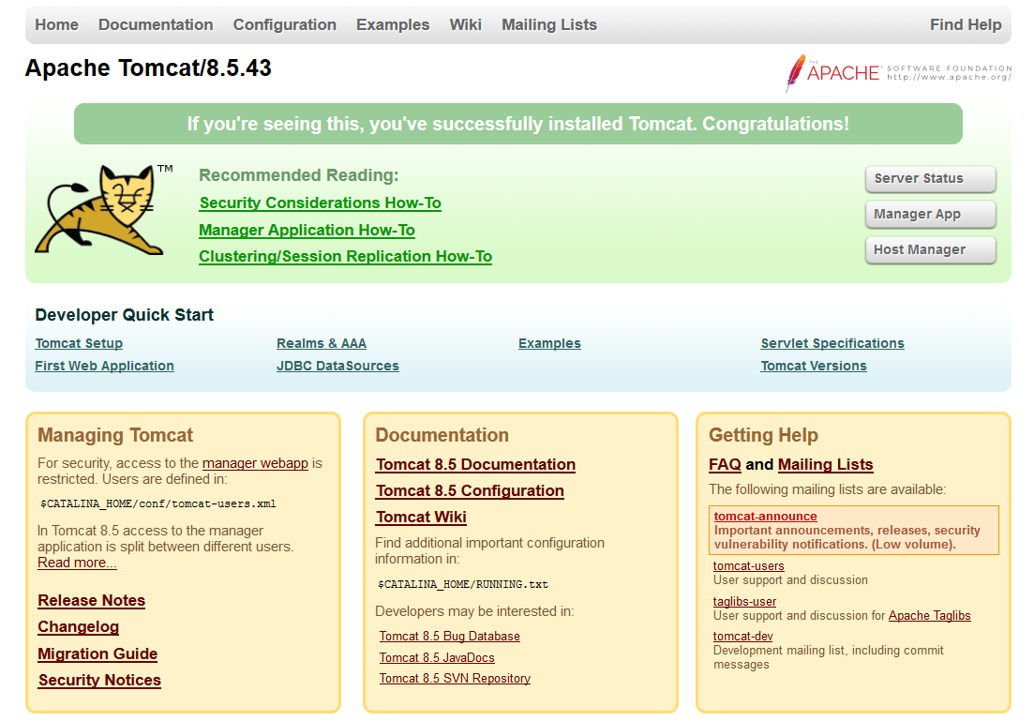
Task: Click the Recommended Reading: heading
Action: [x=299, y=175]
